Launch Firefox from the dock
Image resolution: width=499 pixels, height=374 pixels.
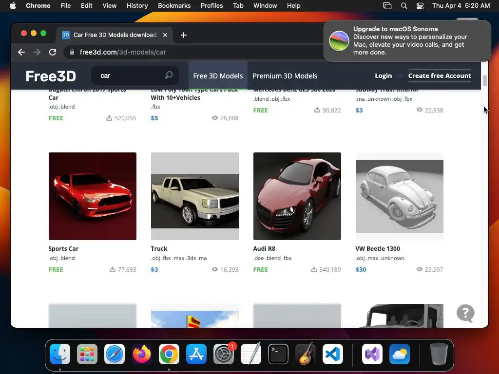142,354
